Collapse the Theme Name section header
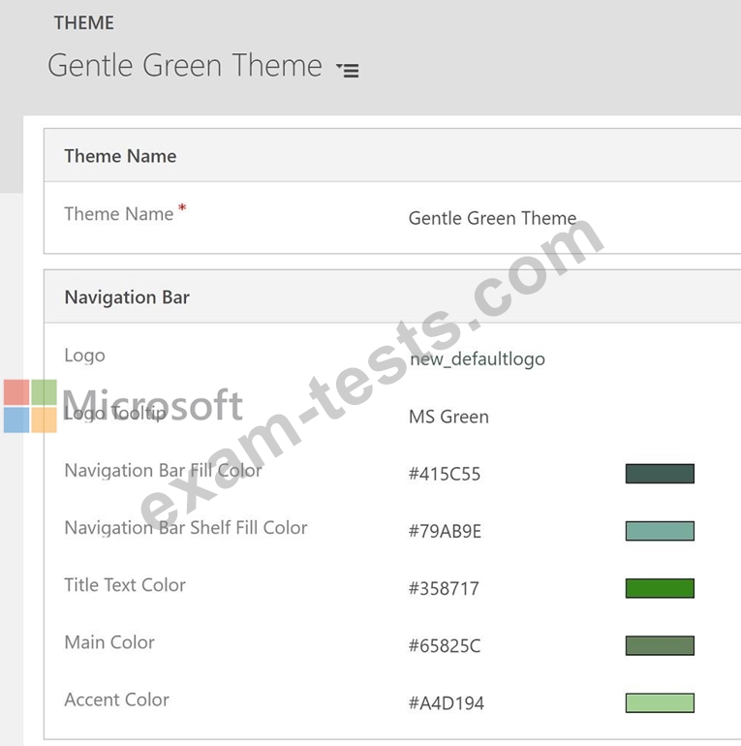 coord(120,156)
